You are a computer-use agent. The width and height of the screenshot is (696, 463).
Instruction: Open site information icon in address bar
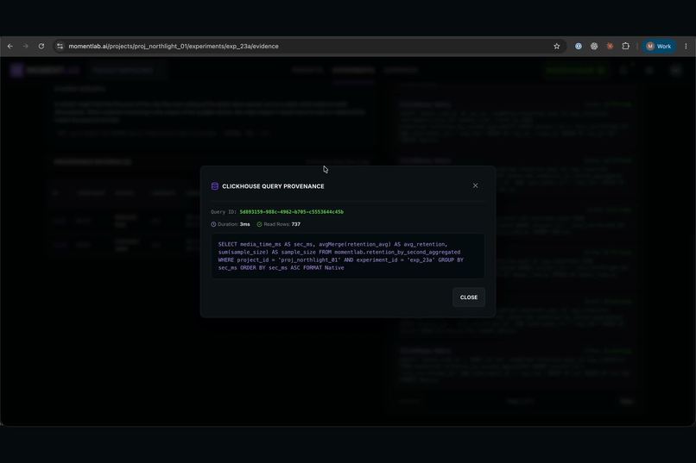(60, 46)
